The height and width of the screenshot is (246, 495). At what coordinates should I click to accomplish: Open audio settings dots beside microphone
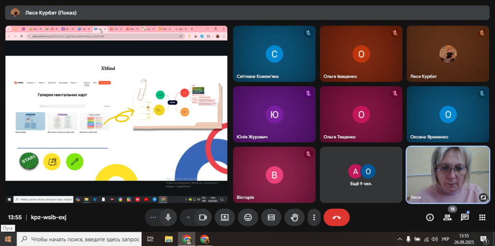[153, 217]
